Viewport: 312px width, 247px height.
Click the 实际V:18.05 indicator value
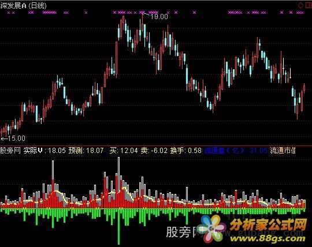pyautogui.click(x=44, y=151)
